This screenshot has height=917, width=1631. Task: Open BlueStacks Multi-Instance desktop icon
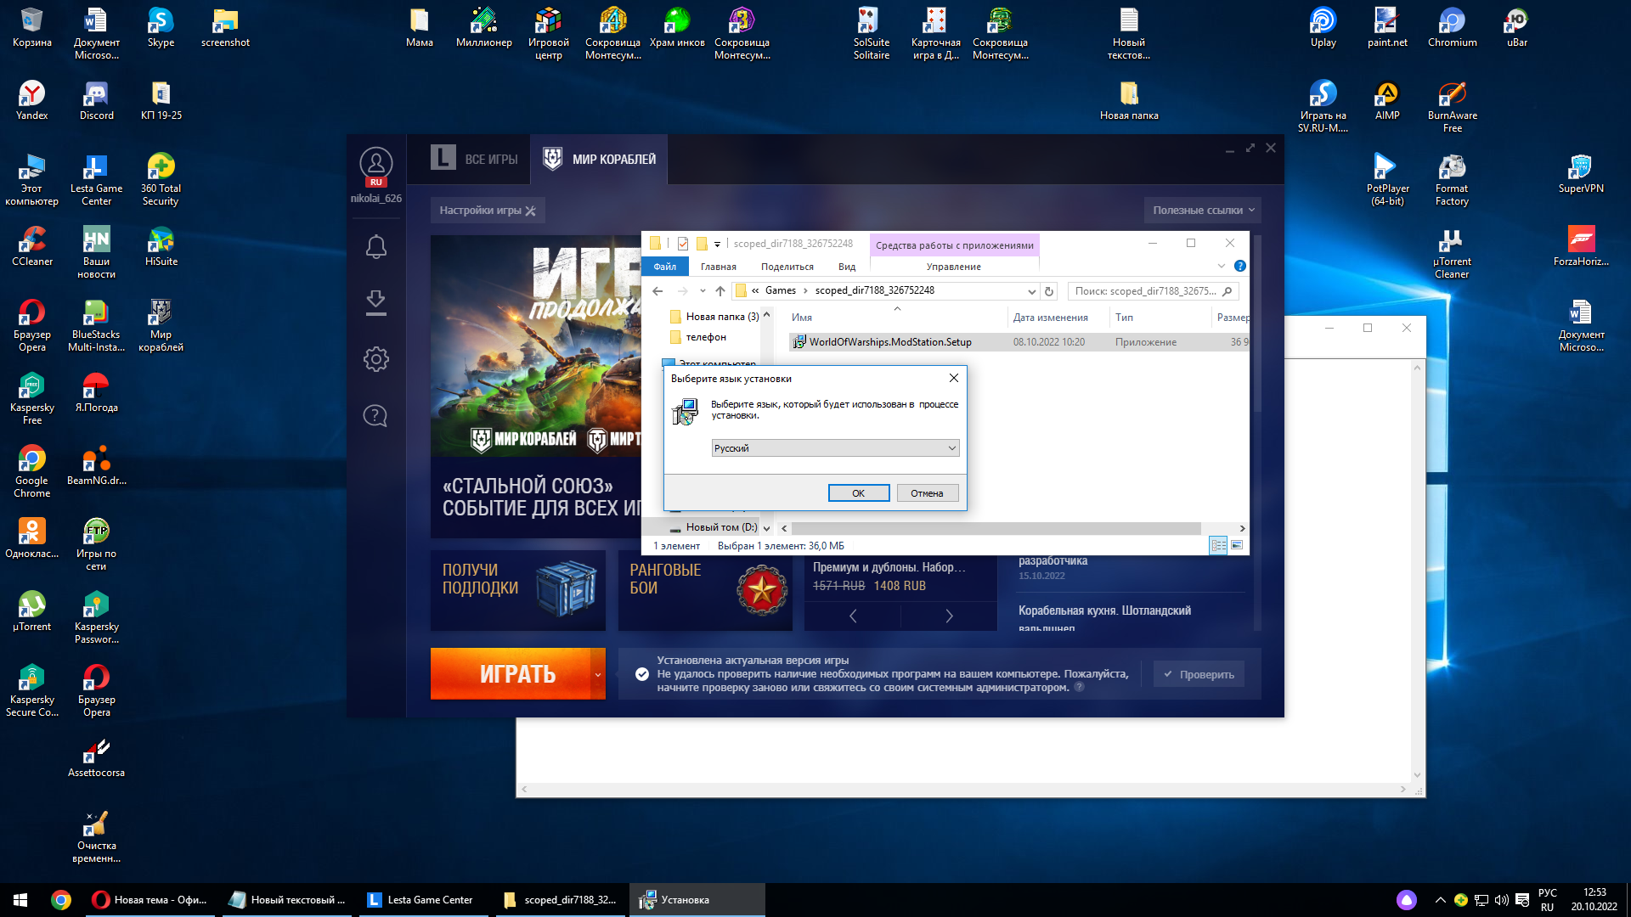pos(96,326)
